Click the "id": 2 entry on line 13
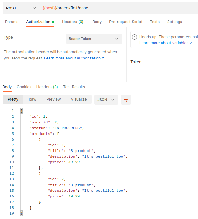 coord(56,179)
